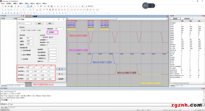This screenshot has height=111, width=205.
Task: Enable the 连续插补 checkbox
Action: [x=48, y=32]
